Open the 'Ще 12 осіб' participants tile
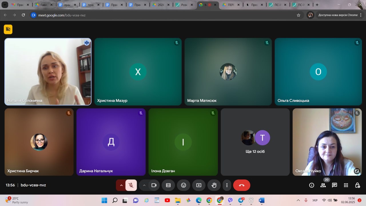 pos(255,142)
